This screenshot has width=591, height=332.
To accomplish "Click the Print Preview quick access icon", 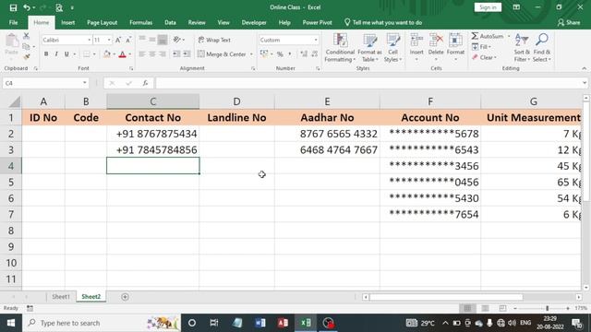I will pos(59,7).
